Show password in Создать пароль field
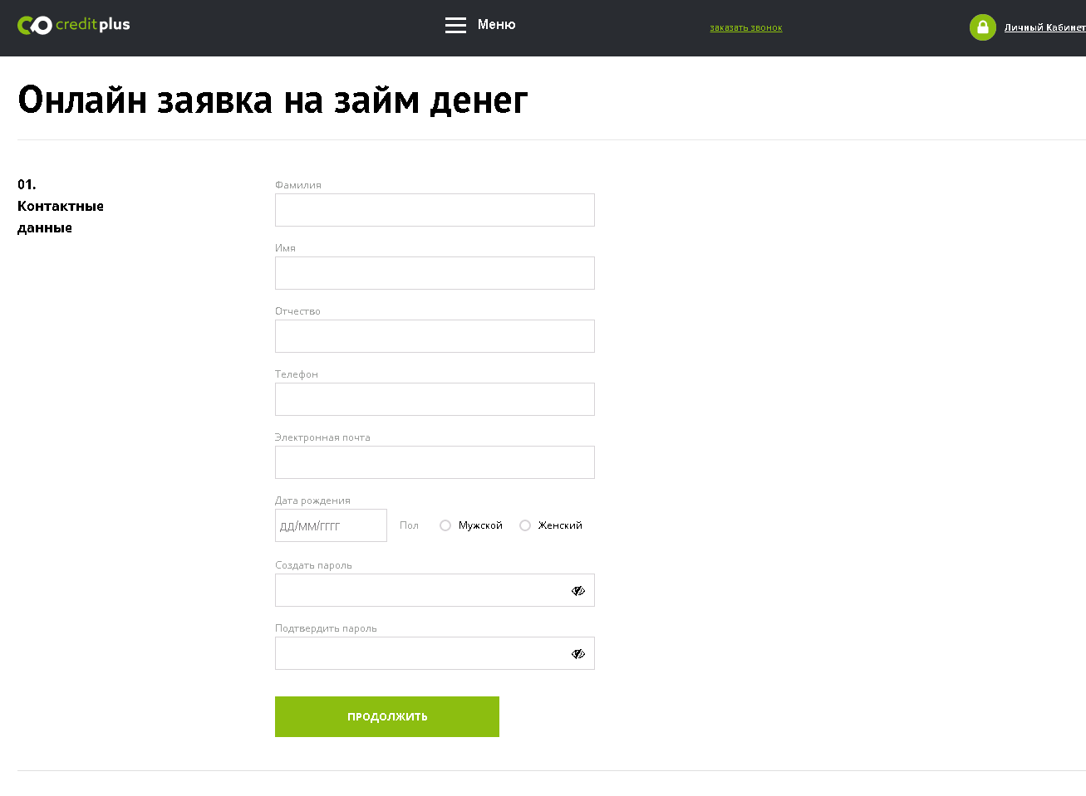The image size is (1086, 796). pyautogui.click(x=578, y=591)
